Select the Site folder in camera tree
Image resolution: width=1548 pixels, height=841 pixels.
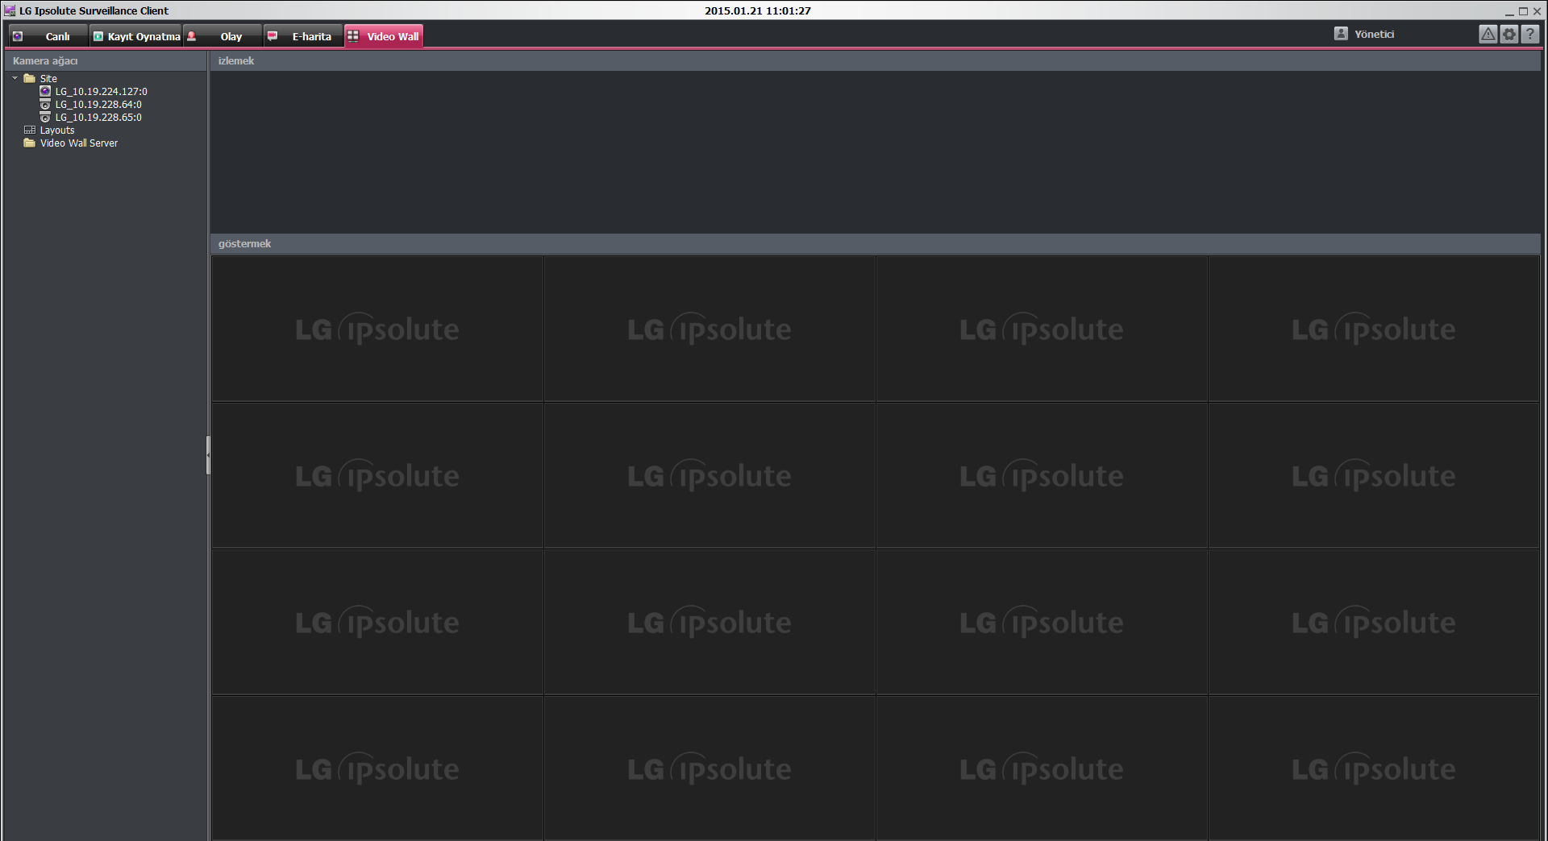tap(48, 79)
